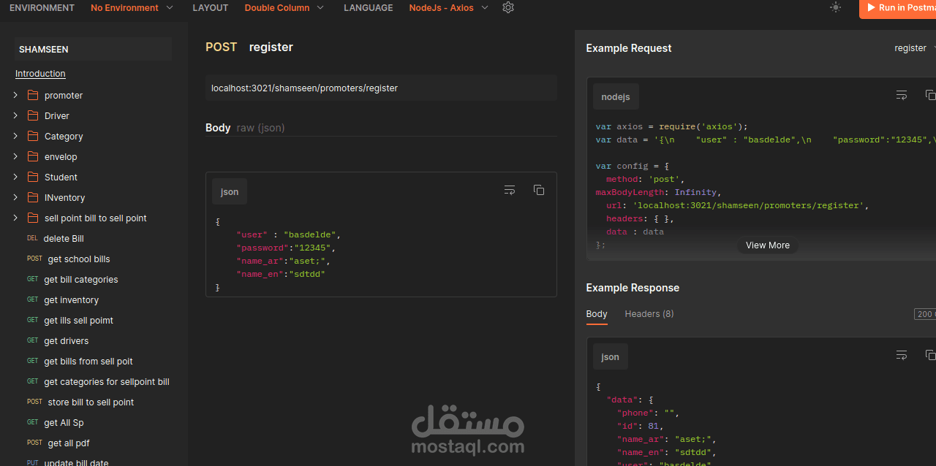This screenshot has width=936, height=466.
Task: Switch to the response Body tab
Action: (597, 314)
